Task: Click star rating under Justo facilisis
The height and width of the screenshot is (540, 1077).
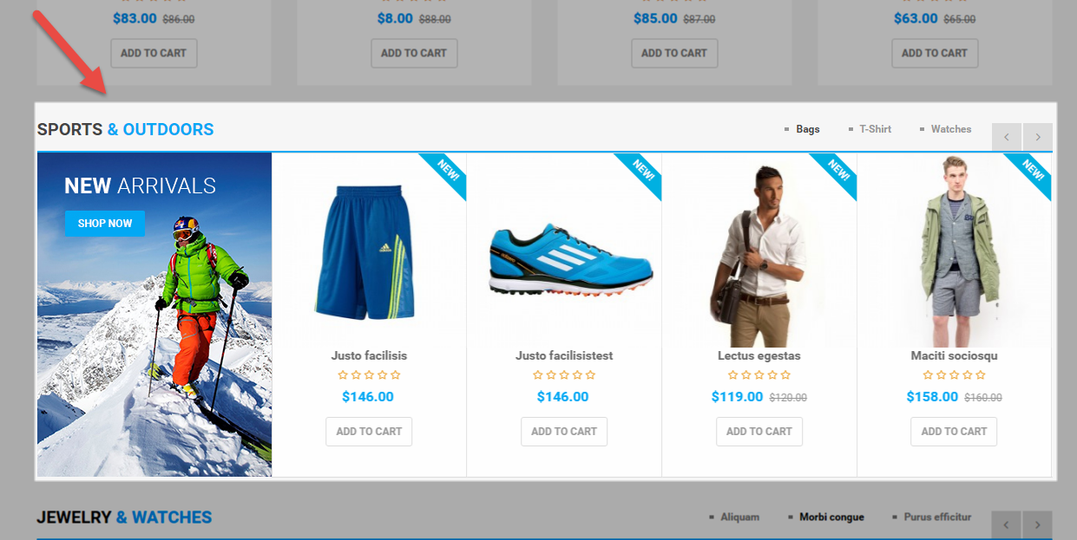Action: click(x=369, y=375)
